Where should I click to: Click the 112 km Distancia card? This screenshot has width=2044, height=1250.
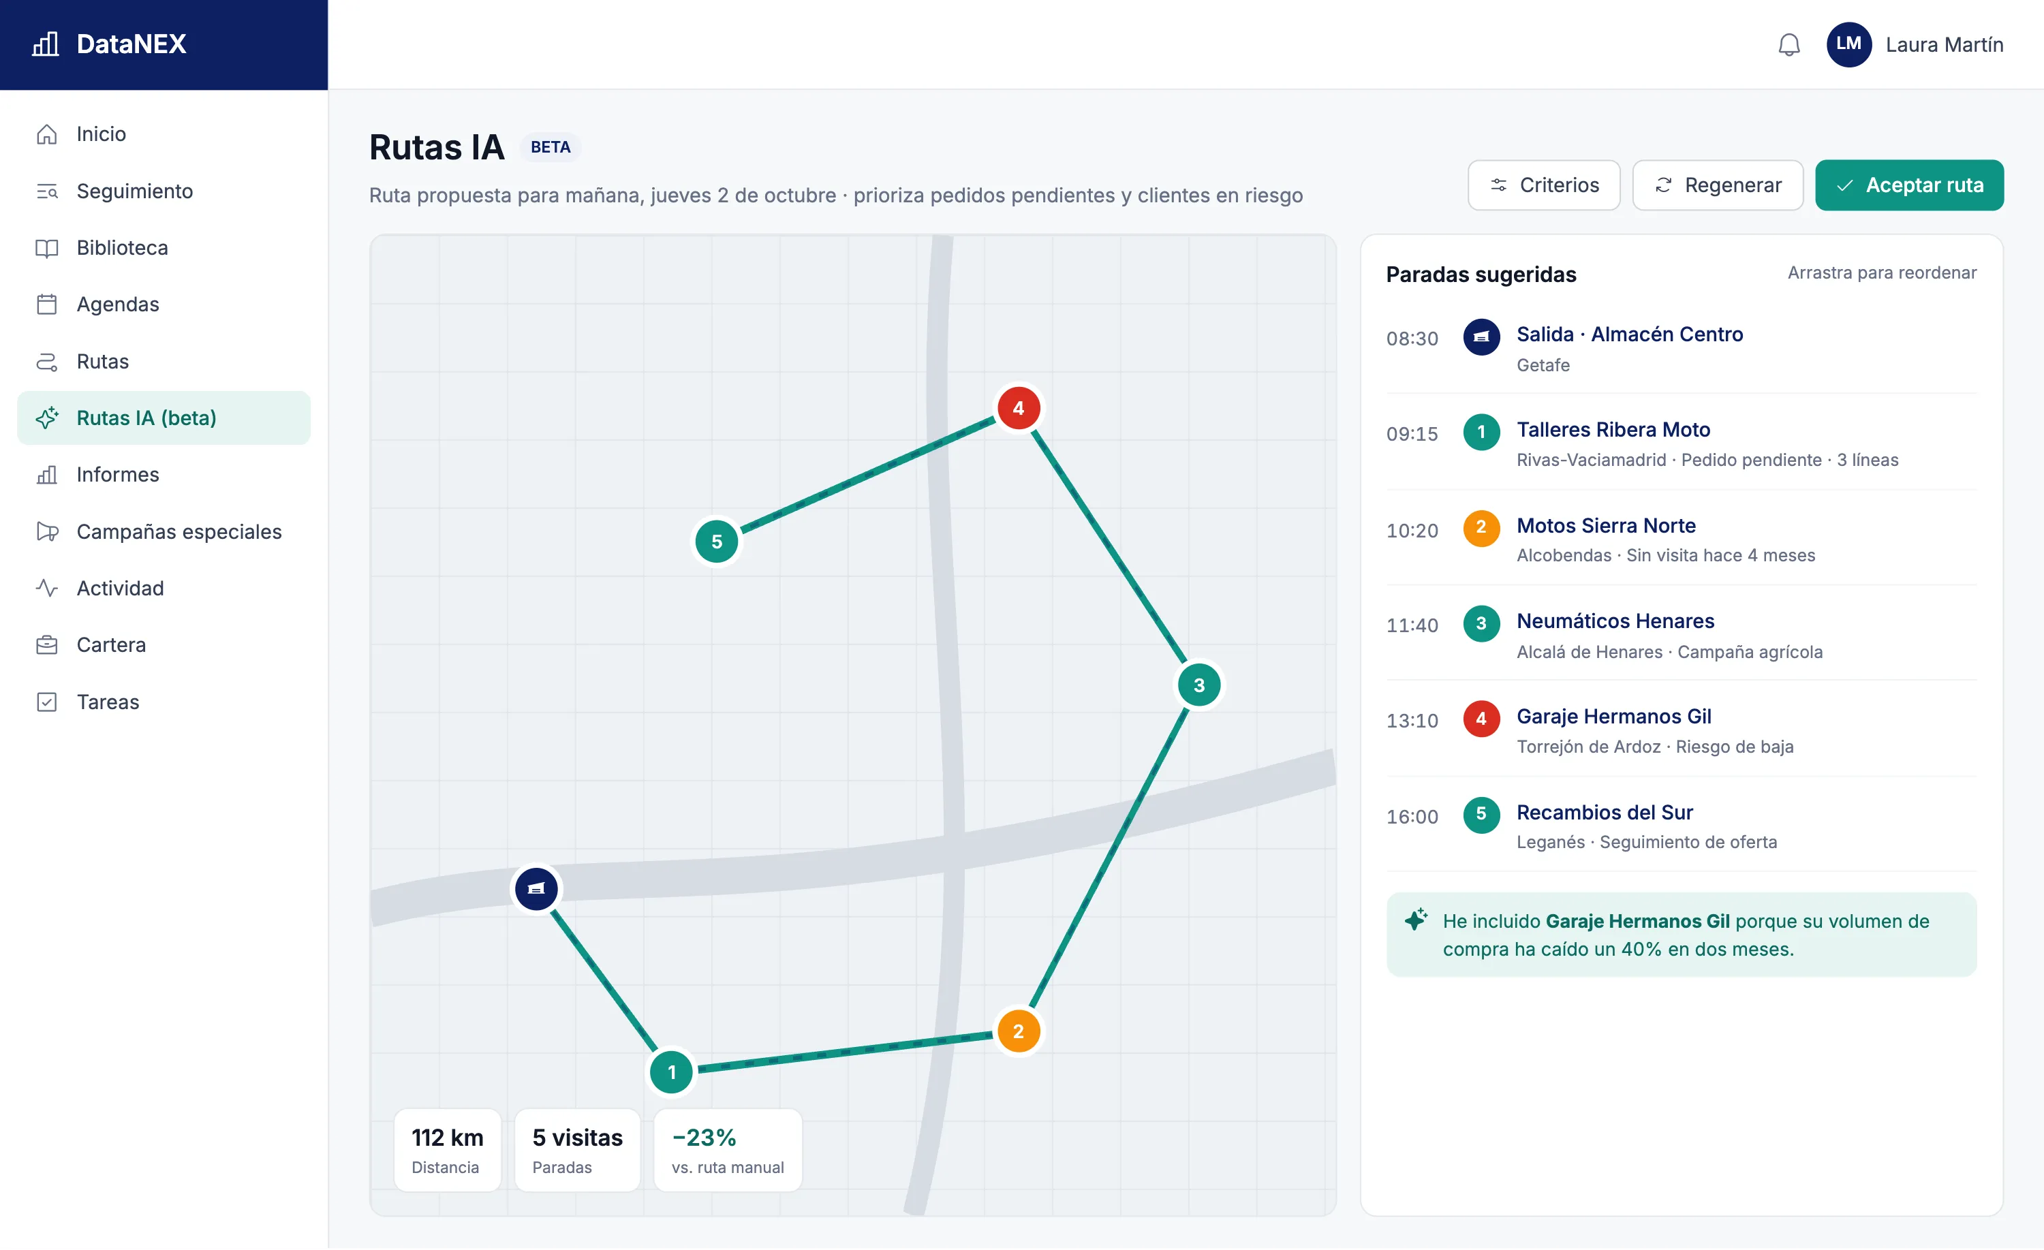(x=447, y=1151)
